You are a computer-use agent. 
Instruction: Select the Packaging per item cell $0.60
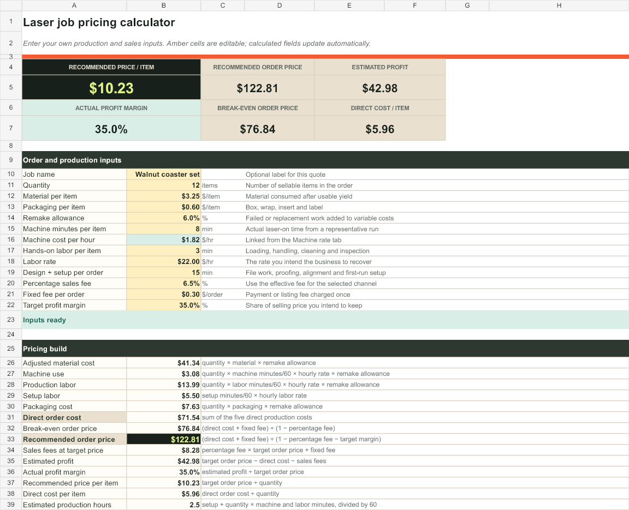click(164, 207)
